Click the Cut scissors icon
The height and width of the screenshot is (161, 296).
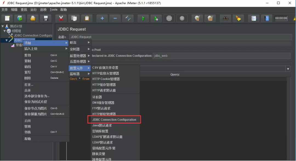click(x=61, y=18)
